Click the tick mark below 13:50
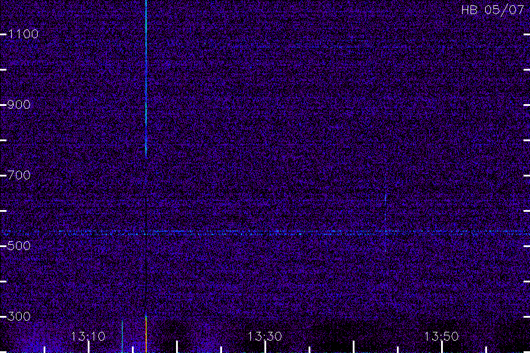The image size is (530, 353). (442, 347)
